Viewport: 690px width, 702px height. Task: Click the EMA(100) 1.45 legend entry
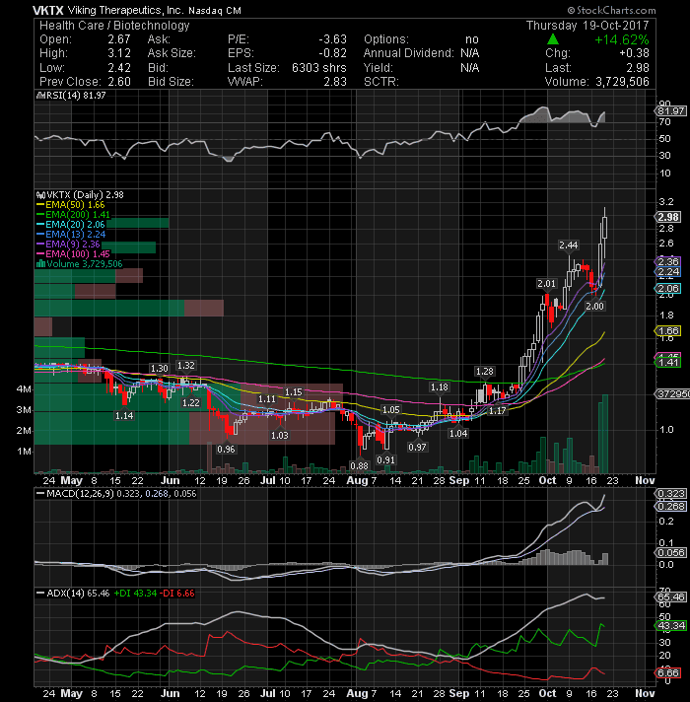pos(73,254)
